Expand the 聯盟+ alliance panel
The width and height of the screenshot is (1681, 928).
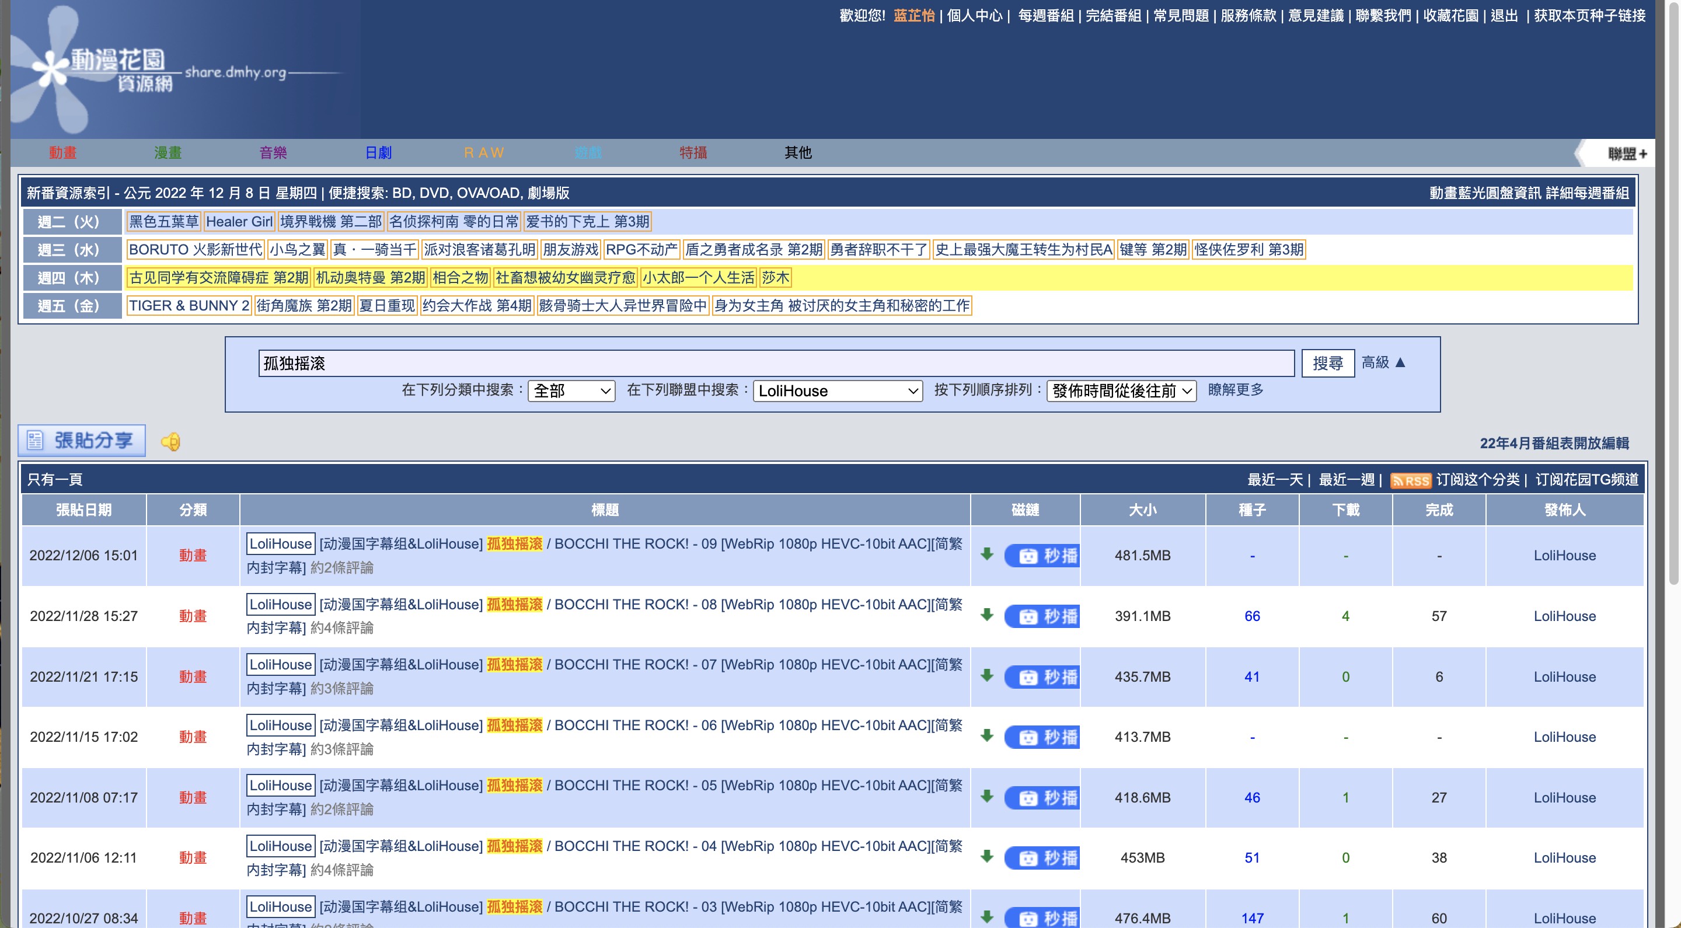click(1626, 153)
